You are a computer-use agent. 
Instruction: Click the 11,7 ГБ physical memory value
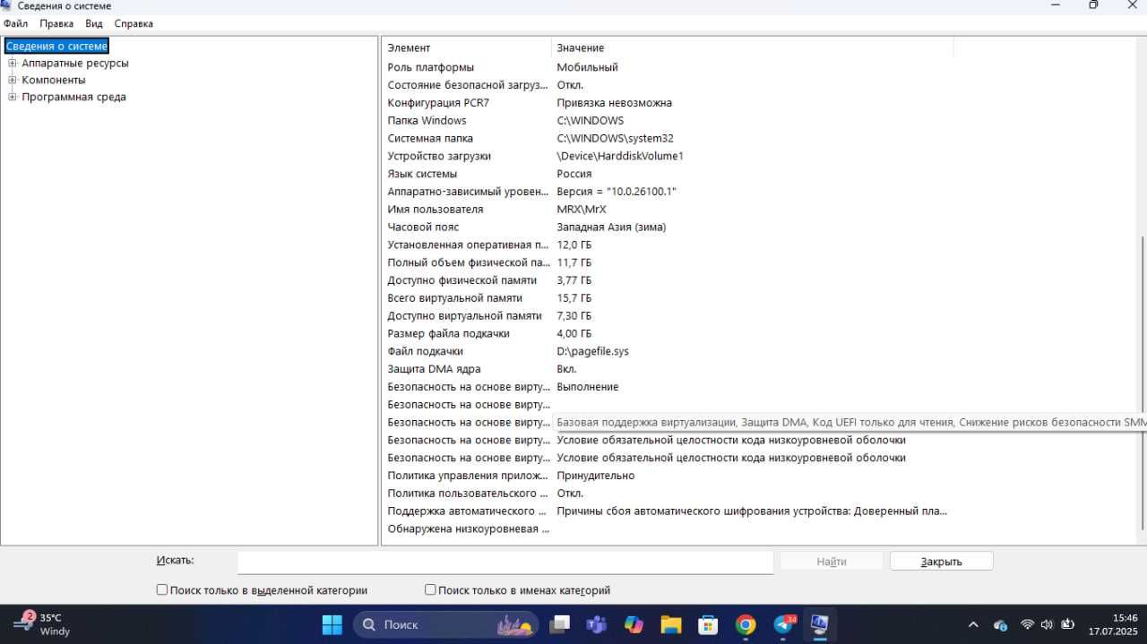pos(574,262)
